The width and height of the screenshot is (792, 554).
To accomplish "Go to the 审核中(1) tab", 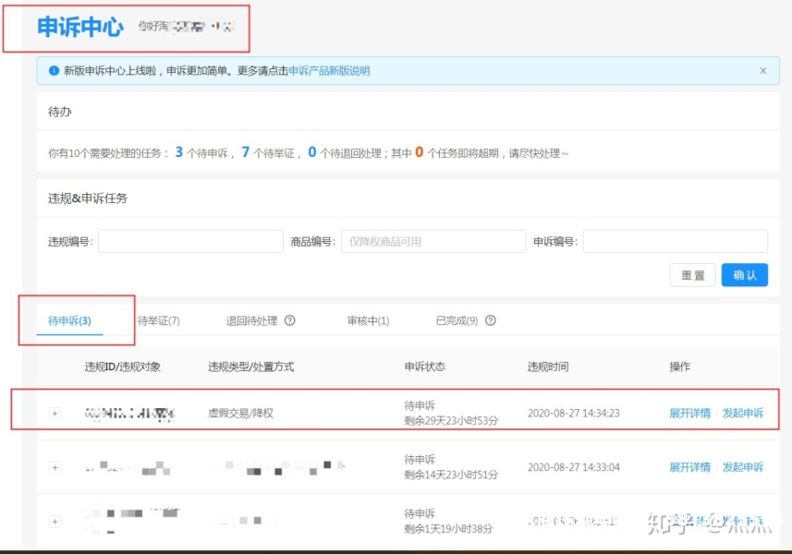I will (x=368, y=321).
